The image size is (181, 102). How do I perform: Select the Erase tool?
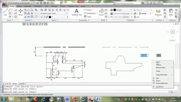pyautogui.click(x=25, y=17)
